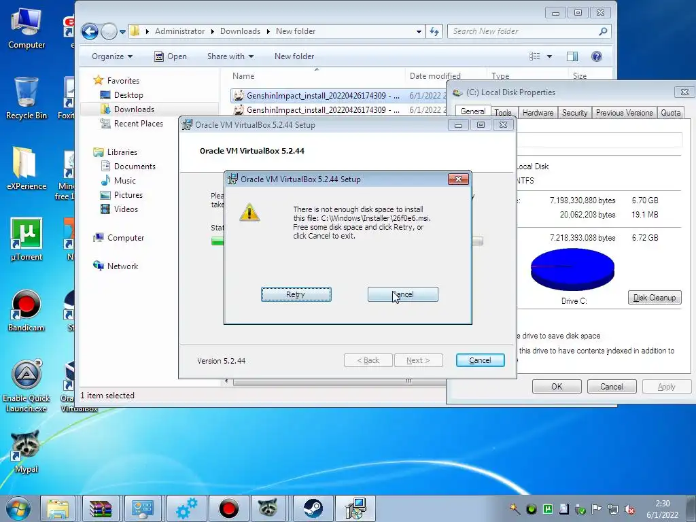Open the Mypal raccoon taskbar icon
This screenshot has height=522, width=696.
click(268, 508)
